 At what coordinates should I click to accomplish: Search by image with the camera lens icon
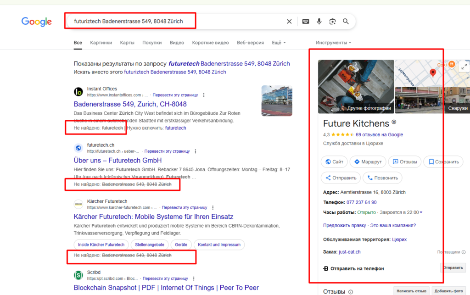click(x=332, y=22)
